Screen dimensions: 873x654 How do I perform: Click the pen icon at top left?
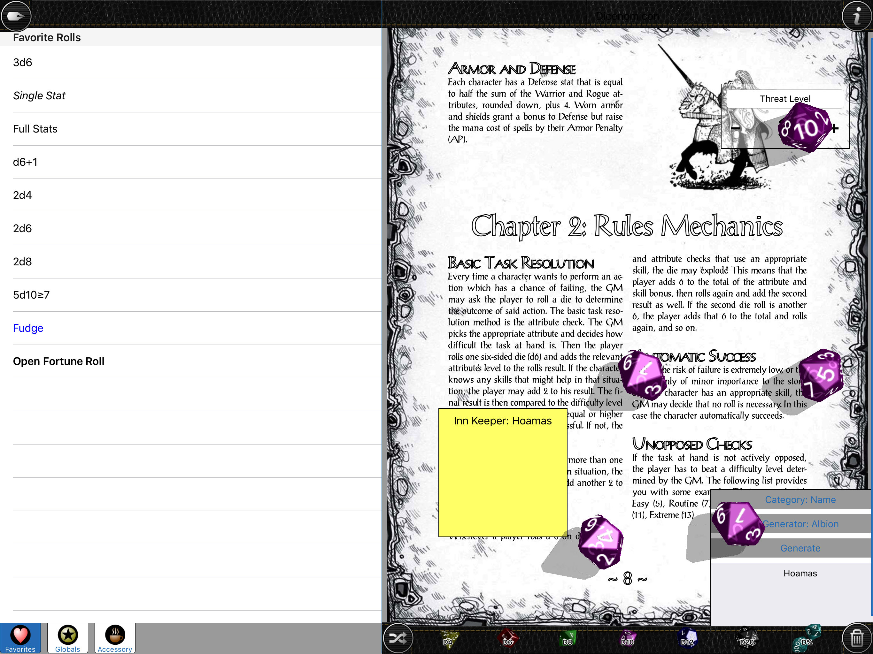tap(16, 17)
